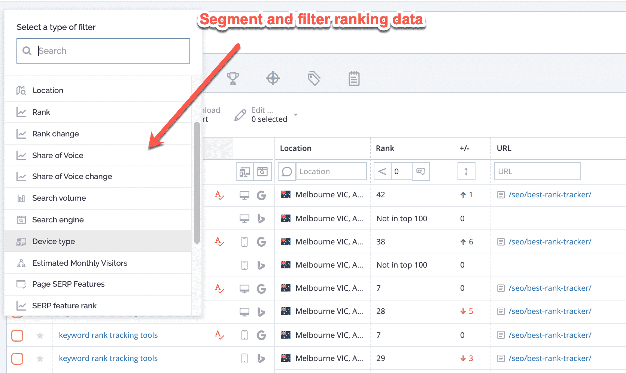The height and width of the screenshot is (373, 626).
Task: Click the Bing icon on the last keyword row
Action: [261, 358]
